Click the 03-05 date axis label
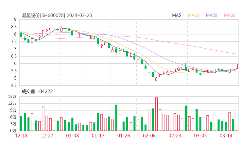This screenshot has height=143, width=242. click(200, 136)
